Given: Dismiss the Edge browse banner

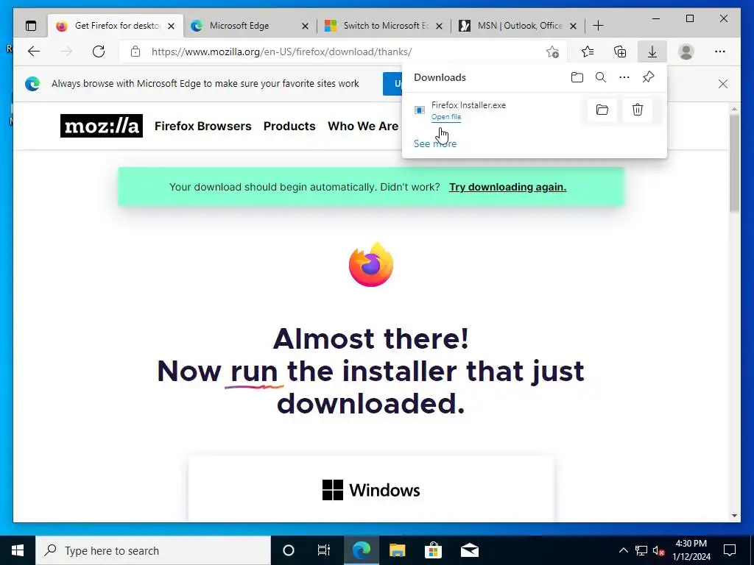Looking at the screenshot, I should click(723, 84).
